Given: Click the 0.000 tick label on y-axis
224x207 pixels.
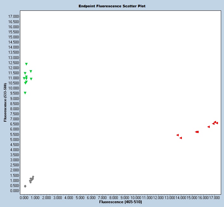Looking at the screenshot, I should (x=15, y=191).
